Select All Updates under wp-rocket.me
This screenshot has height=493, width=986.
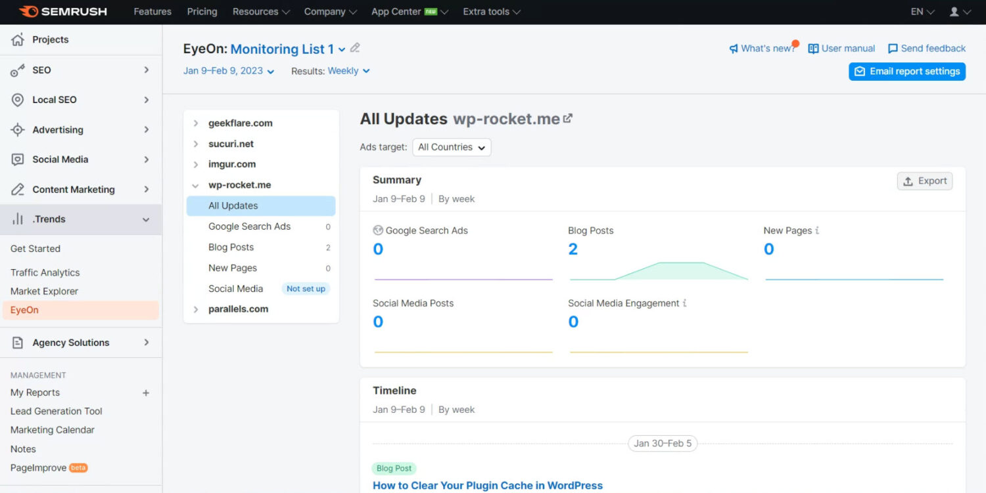pyautogui.click(x=261, y=206)
